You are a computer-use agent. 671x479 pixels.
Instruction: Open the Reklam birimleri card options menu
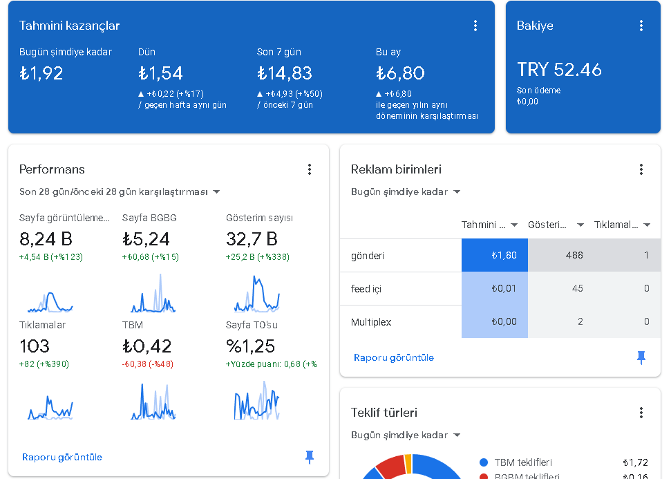click(x=641, y=169)
